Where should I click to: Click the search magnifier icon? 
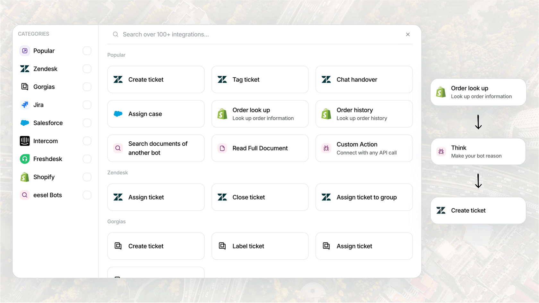[116, 34]
